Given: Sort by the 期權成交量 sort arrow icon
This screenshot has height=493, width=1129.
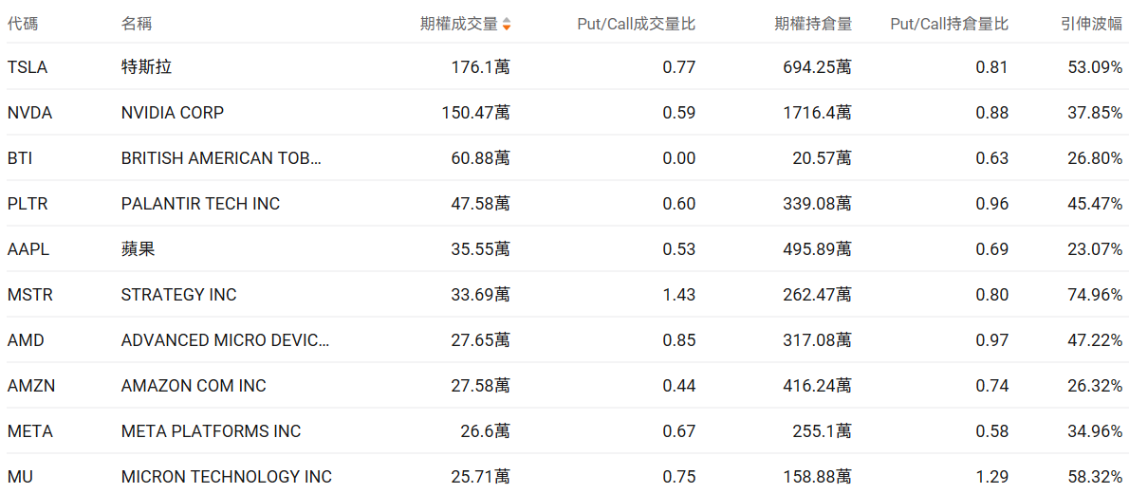Looking at the screenshot, I should (507, 24).
